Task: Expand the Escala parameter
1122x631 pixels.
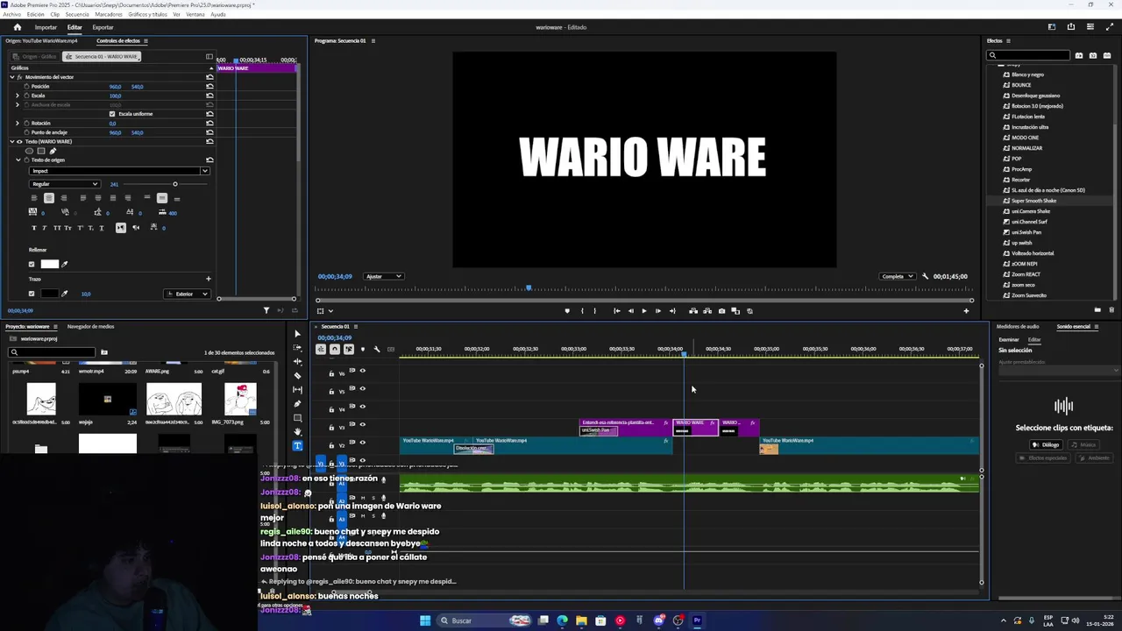Action: pyautogui.click(x=18, y=96)
